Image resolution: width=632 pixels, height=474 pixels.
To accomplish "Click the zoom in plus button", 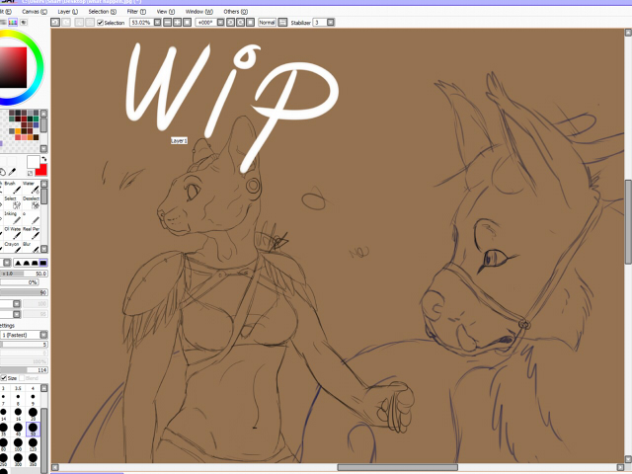I will pyautogui.click(x=178, y=23).
